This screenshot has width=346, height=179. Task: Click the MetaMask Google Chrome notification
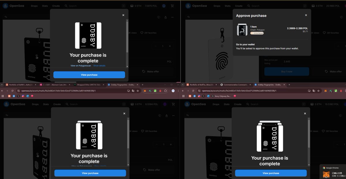pyautogui.click(x=333, y=172)
